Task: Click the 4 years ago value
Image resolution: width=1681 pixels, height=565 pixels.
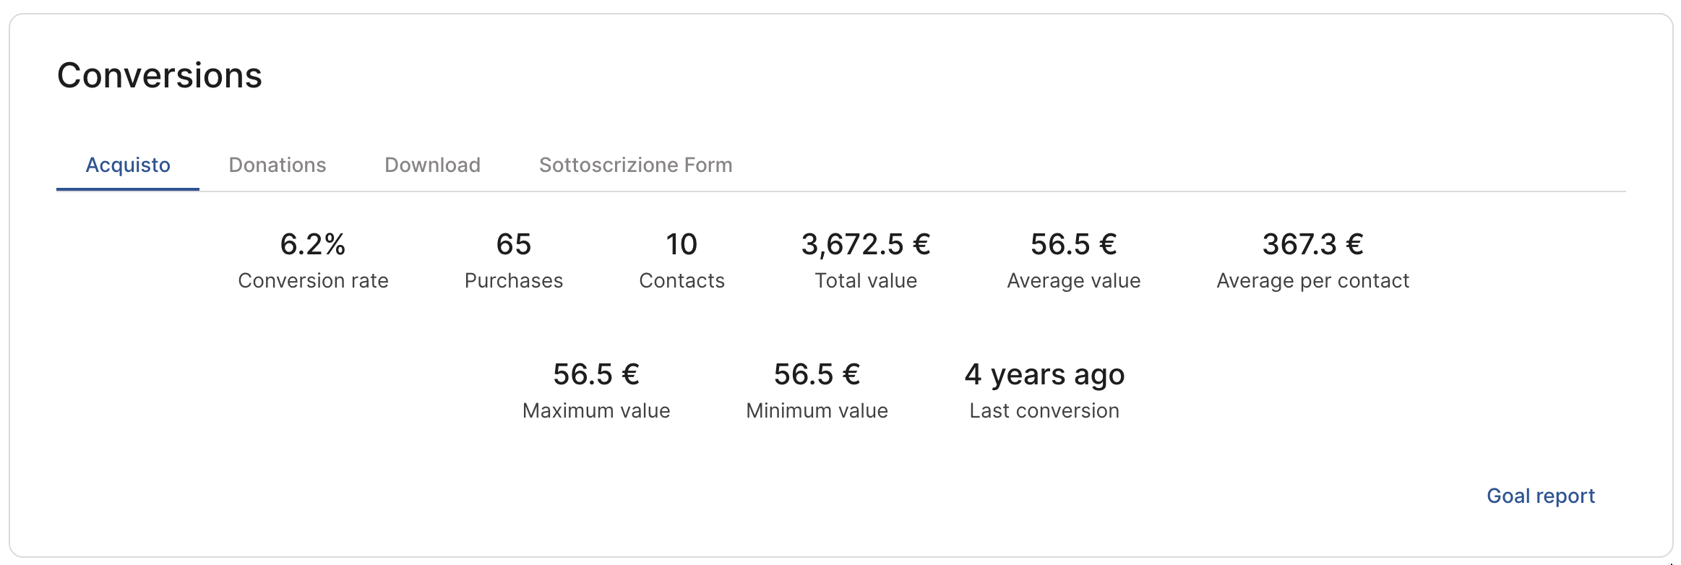Action: (x=1044, y=374)
